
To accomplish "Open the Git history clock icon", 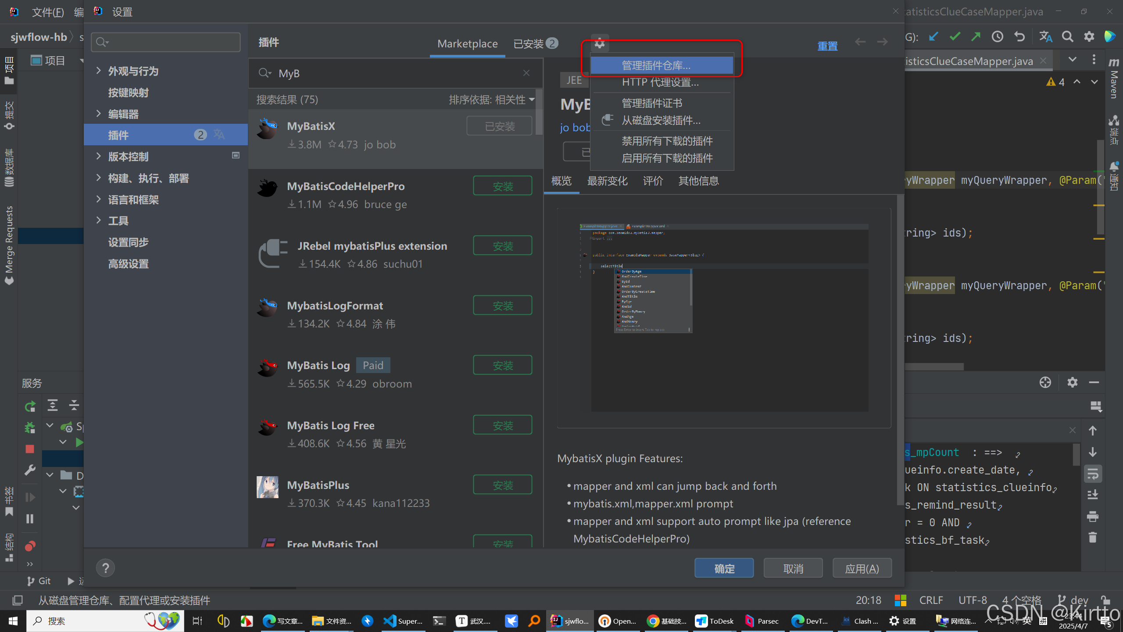I will pyautogui.click(x=997, y=37).
